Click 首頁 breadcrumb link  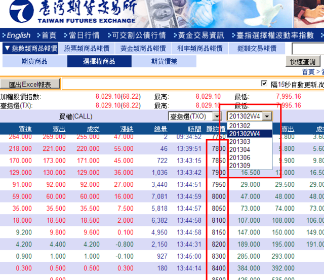click(308, 72)
